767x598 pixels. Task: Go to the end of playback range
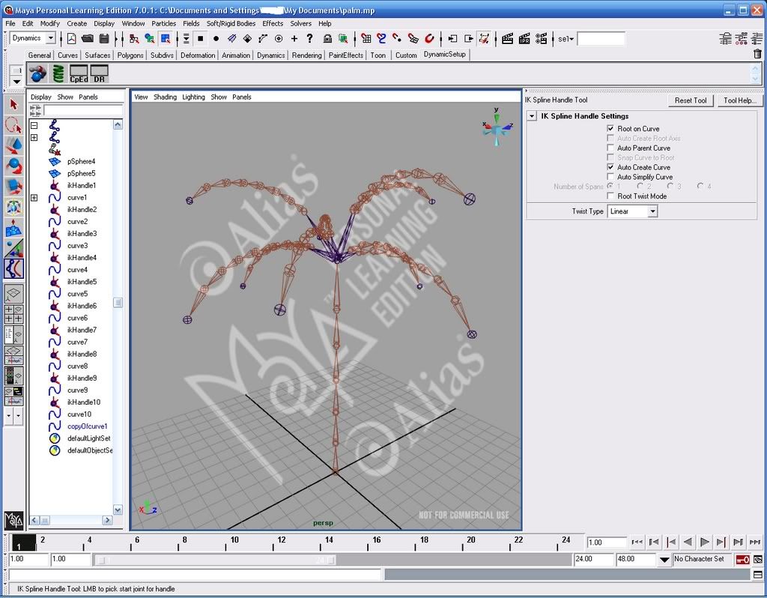coord(755,542)
